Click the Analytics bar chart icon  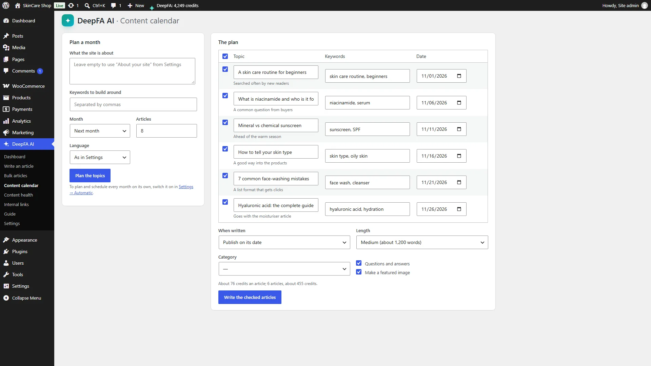point(6,121)
